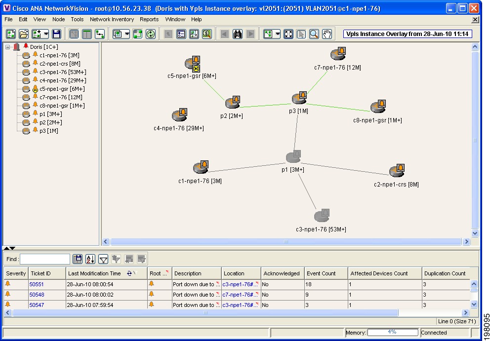This screenshot has height=341, width=492.
Task: Select the zoom magnifier tool
Action: click(x=314, y=34)
